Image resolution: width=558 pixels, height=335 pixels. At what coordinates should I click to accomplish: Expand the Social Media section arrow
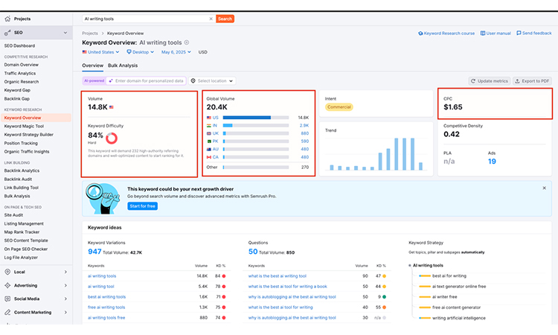click(x=65, y=299)
